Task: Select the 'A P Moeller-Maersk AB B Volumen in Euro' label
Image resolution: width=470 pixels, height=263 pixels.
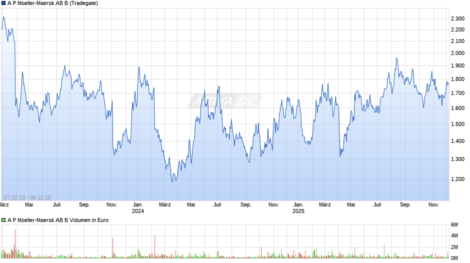Action: pyautogui.click(x=58, y=220)
